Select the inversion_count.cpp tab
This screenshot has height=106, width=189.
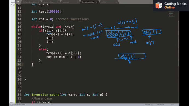88,2
